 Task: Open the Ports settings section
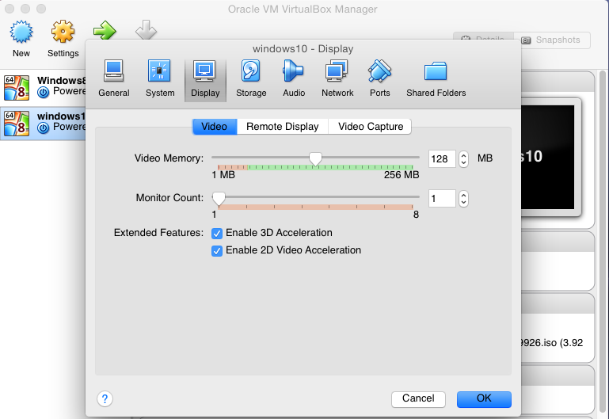coord(379,79)
